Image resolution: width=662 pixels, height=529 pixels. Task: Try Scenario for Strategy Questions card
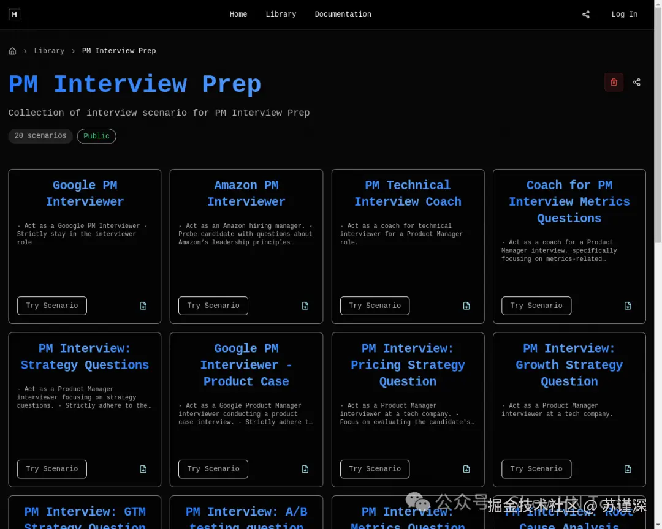(x=52, y=469)
